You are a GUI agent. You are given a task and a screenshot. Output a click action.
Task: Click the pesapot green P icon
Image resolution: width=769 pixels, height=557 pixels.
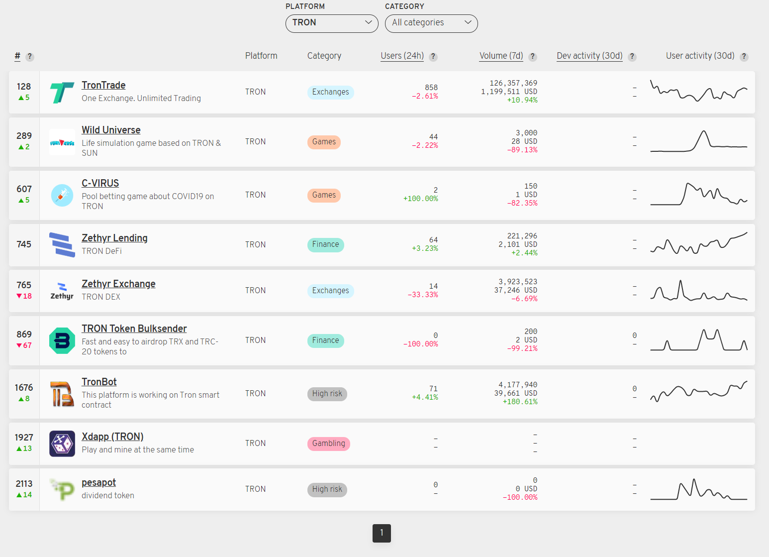[x=62, y=489]
